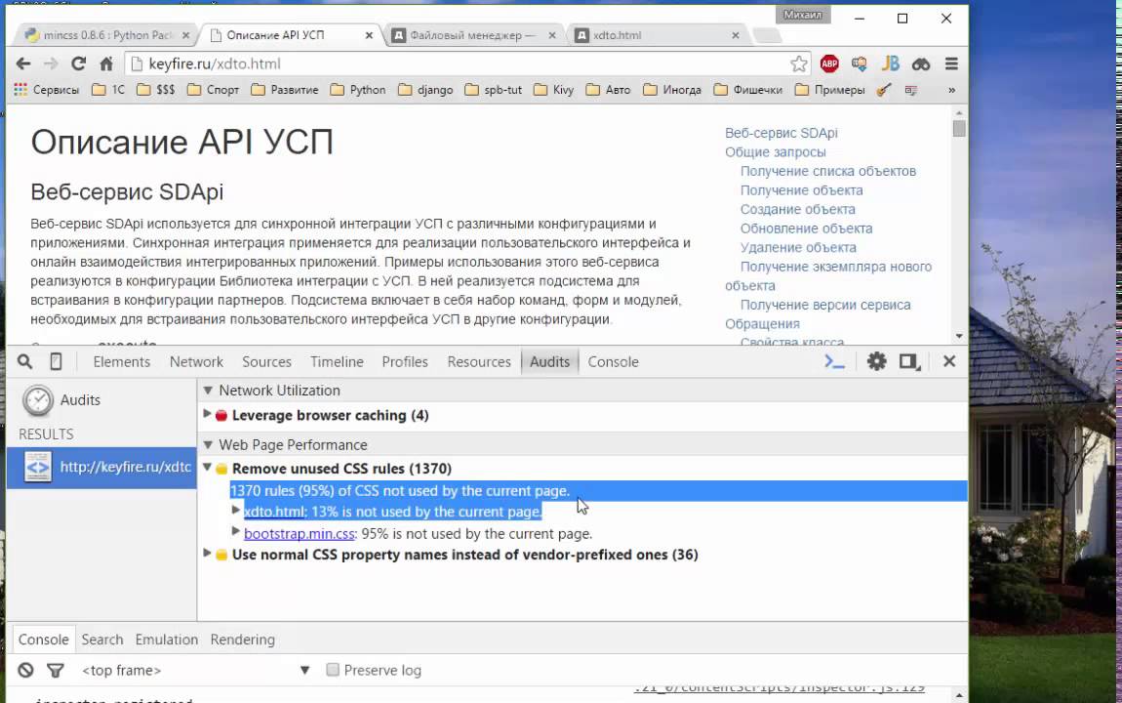This screenshot has height=703, width=1122.
Task: Enable the Preserve log checkbox
Action: [x=332, y=670]
